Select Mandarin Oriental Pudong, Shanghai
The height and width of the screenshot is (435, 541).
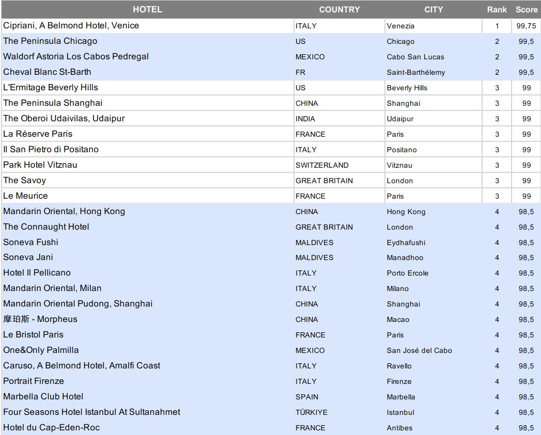click(x=78, y=303)
